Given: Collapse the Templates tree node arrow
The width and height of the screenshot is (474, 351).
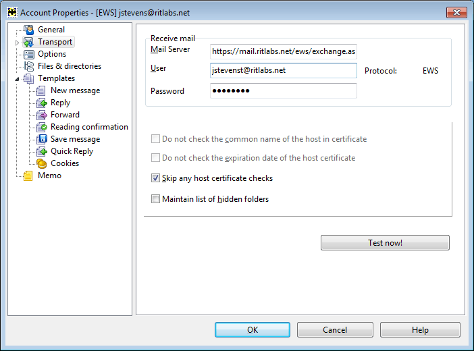Looking at the screenshot, I should [x=17, y=79].
